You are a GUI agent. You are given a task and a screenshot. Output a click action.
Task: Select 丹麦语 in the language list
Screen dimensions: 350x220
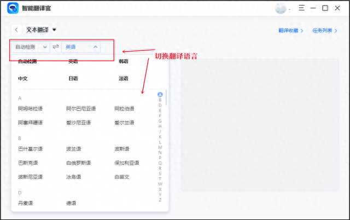pyautogui.click(x=26, y=203)
